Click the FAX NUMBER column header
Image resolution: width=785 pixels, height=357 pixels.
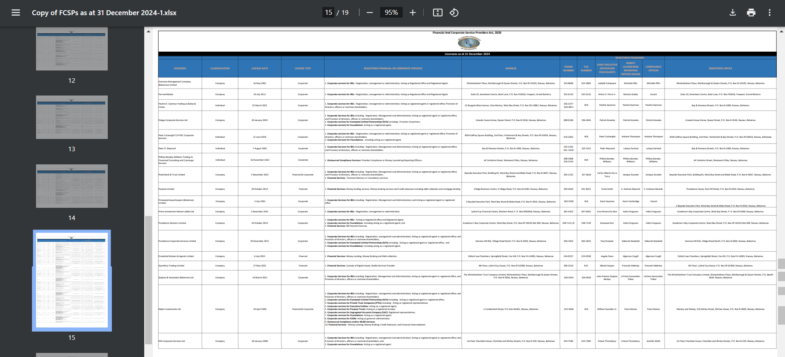(586, 68)
